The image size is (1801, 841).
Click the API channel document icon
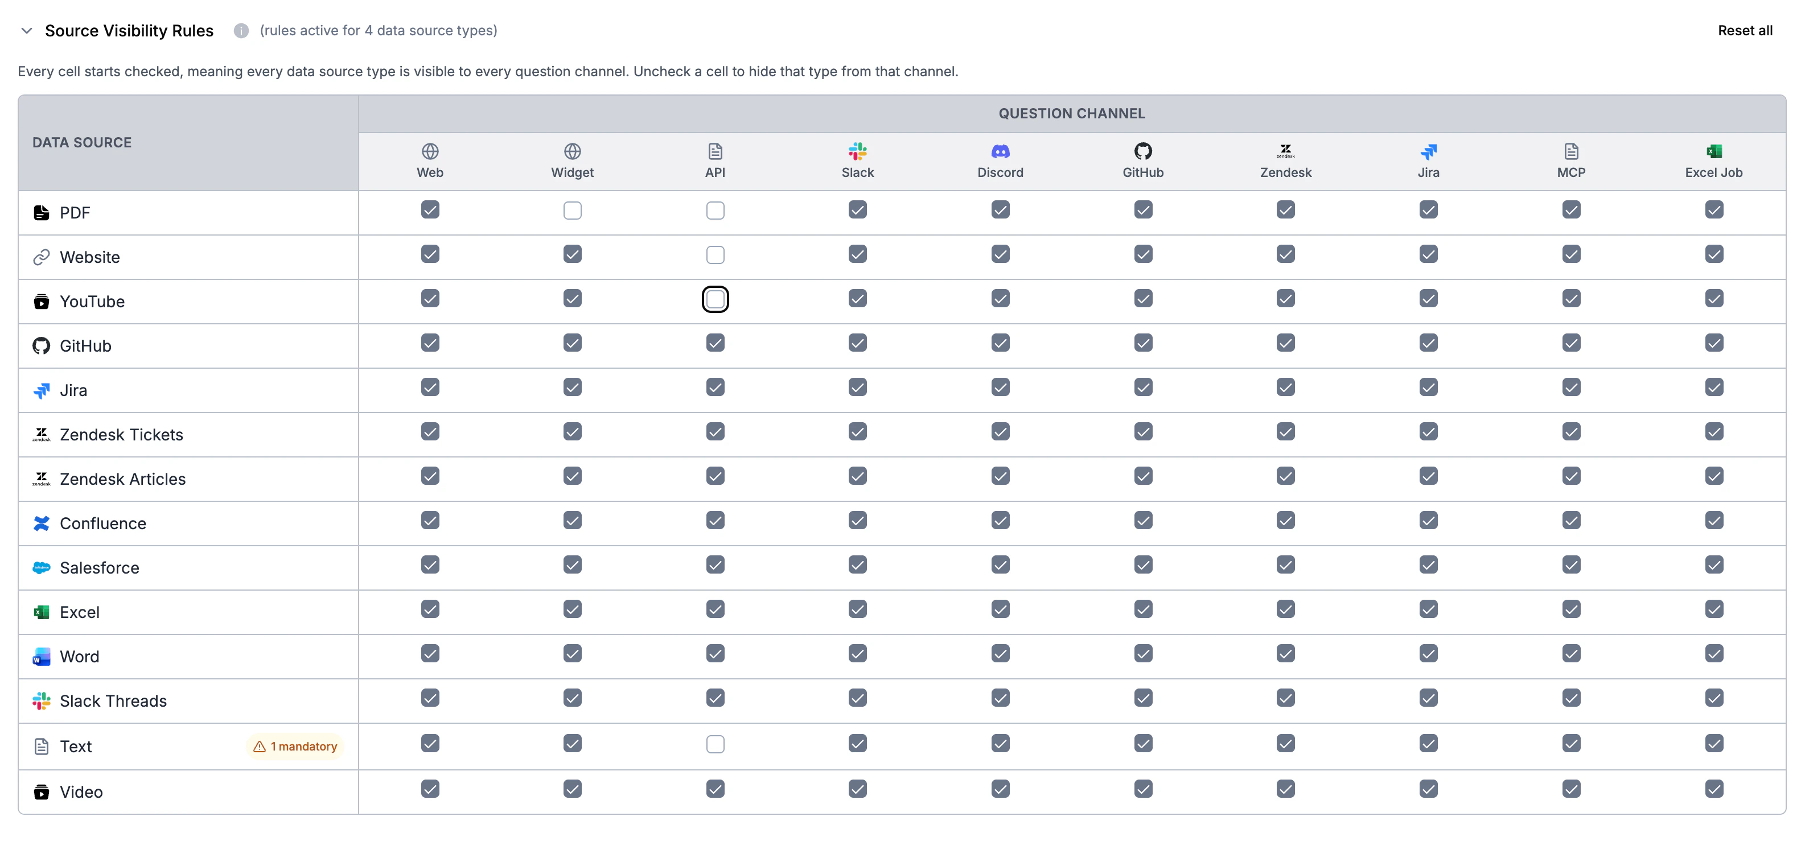(x=716, y=151)
